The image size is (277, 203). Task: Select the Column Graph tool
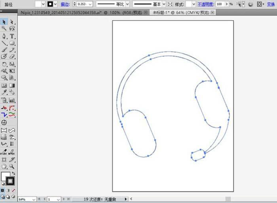coord(12,100)
